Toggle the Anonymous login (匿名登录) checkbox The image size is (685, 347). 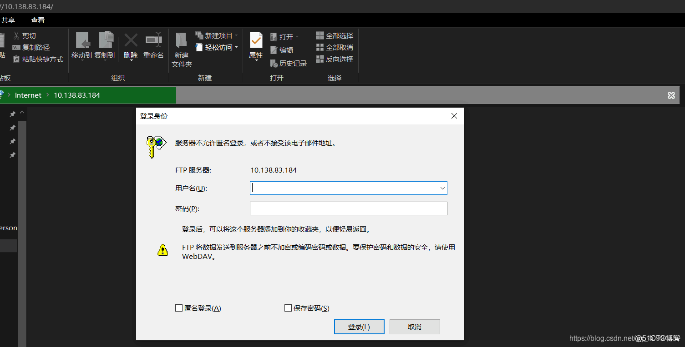(x=179, y=308)
